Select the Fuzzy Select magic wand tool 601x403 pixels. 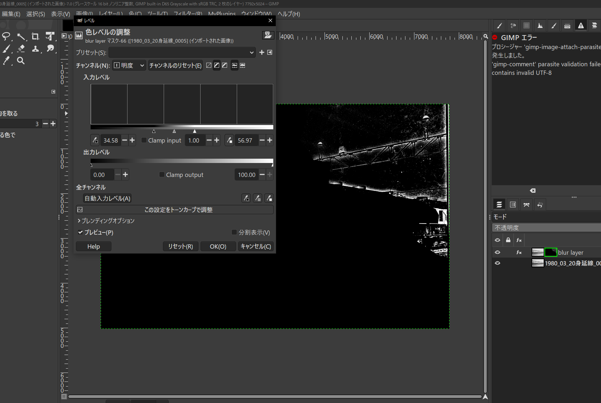pos(21,36)
